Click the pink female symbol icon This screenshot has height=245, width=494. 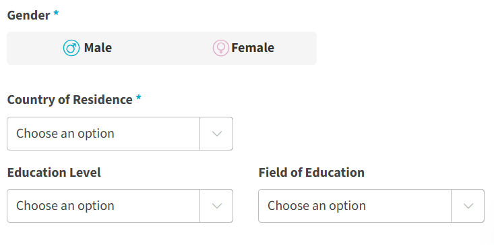pyautogui.click(x=220, y=48)
